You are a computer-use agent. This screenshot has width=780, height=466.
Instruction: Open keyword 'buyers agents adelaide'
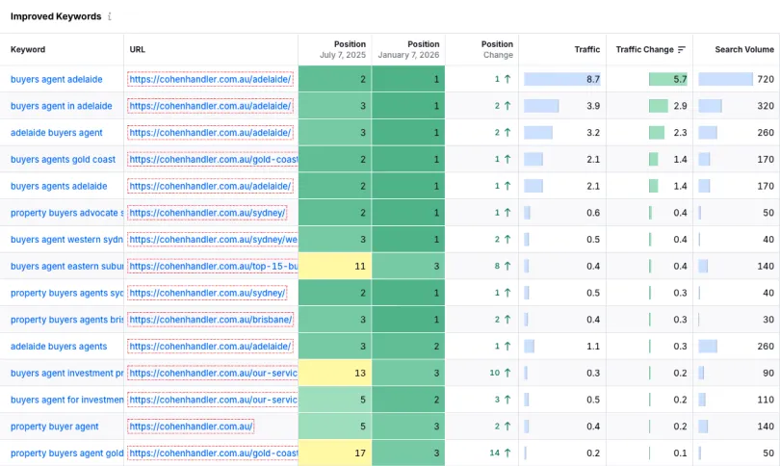[59, 186]
